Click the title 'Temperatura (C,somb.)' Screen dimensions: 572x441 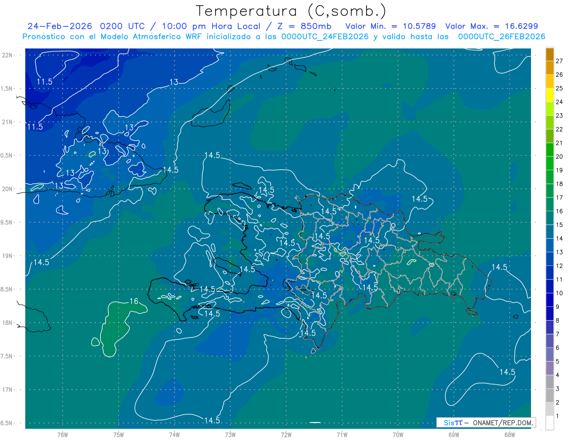tap(291, 11)
